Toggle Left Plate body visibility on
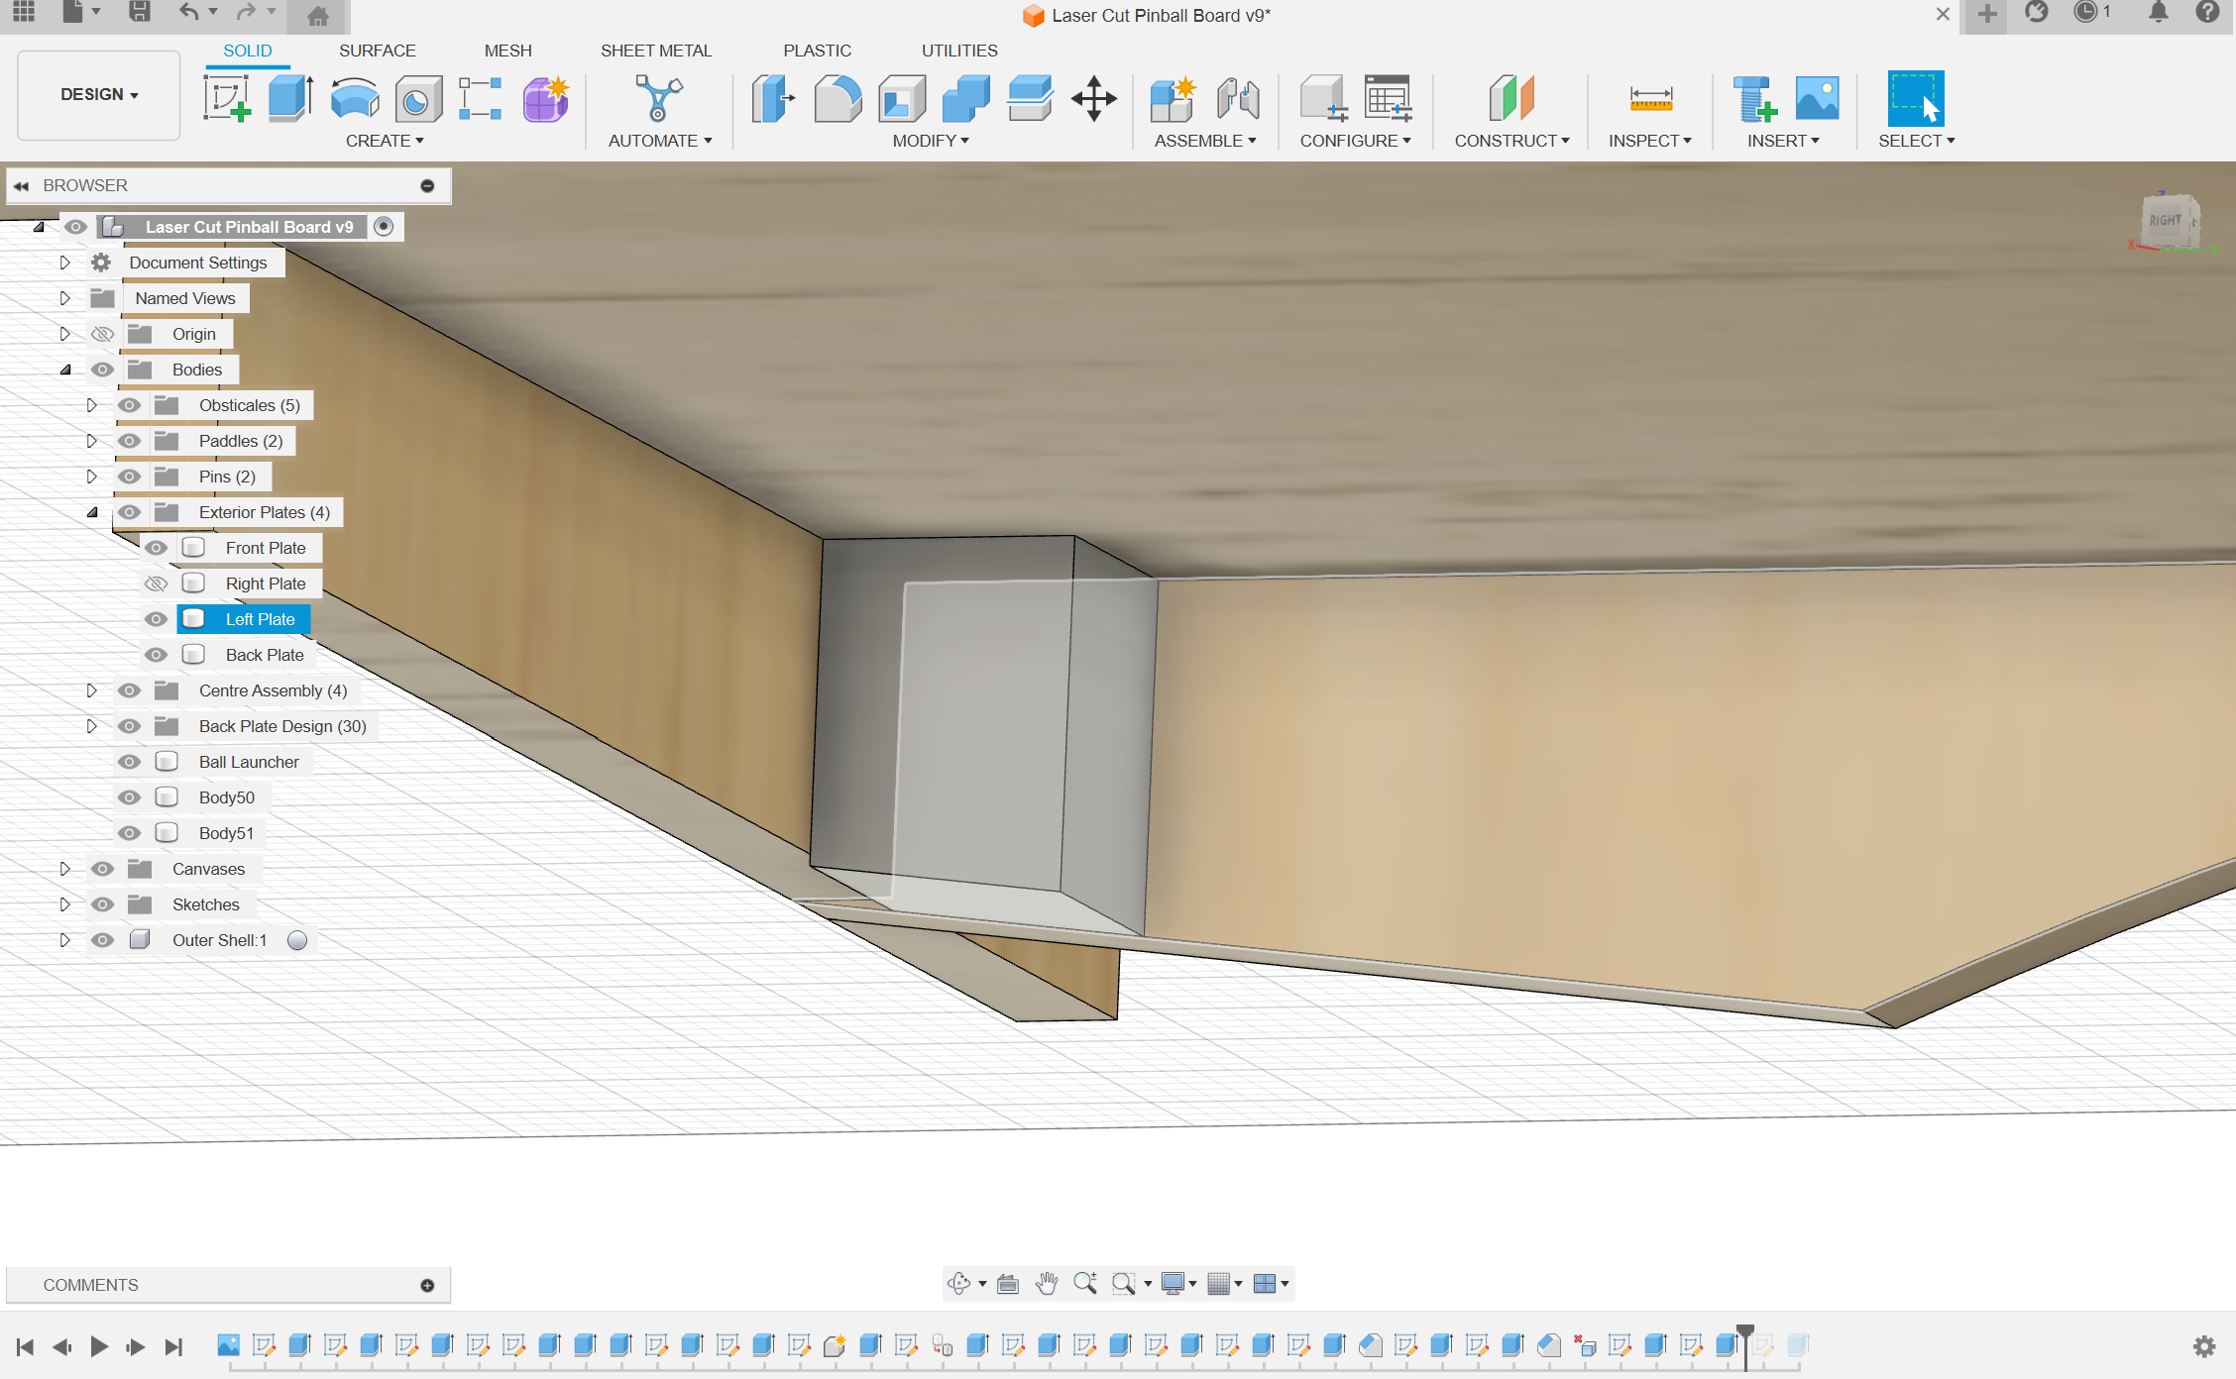The width and height of the screenshot is (2236, 1379). [x=155, y=619]
